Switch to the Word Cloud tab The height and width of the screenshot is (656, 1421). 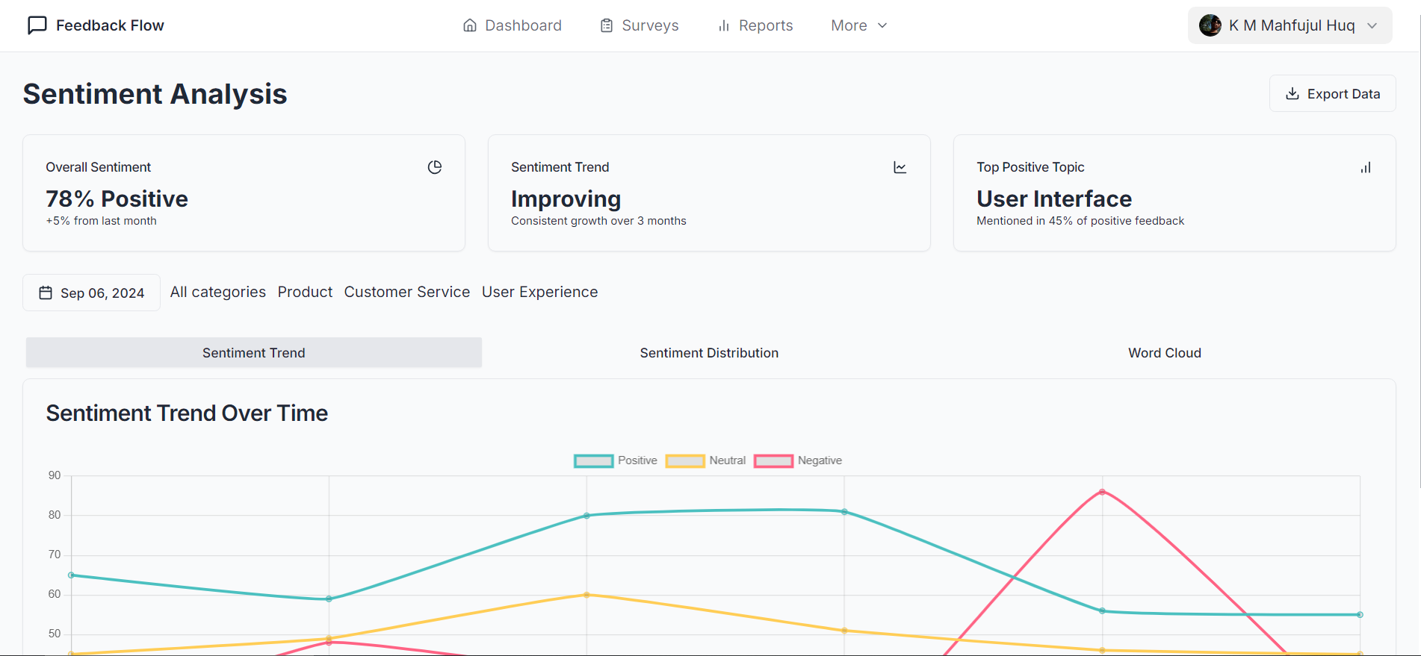tap(1165, 353)
